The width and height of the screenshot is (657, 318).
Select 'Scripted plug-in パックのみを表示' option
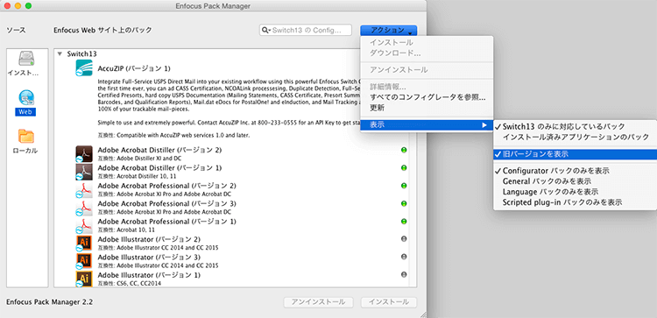click(575, 202)
